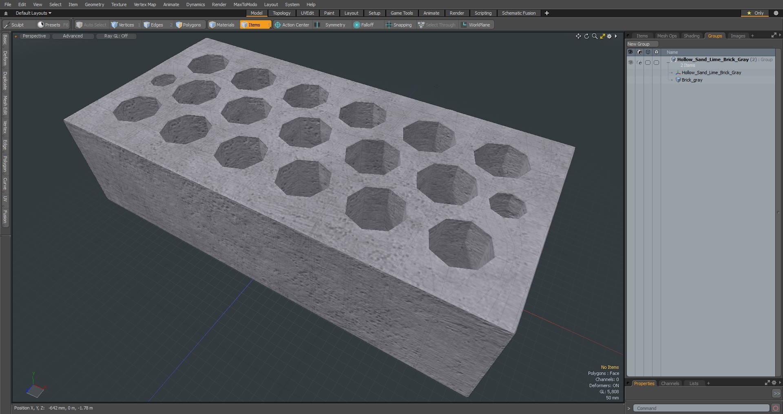Click the layout settings gear icon

(x=776, y=13)
